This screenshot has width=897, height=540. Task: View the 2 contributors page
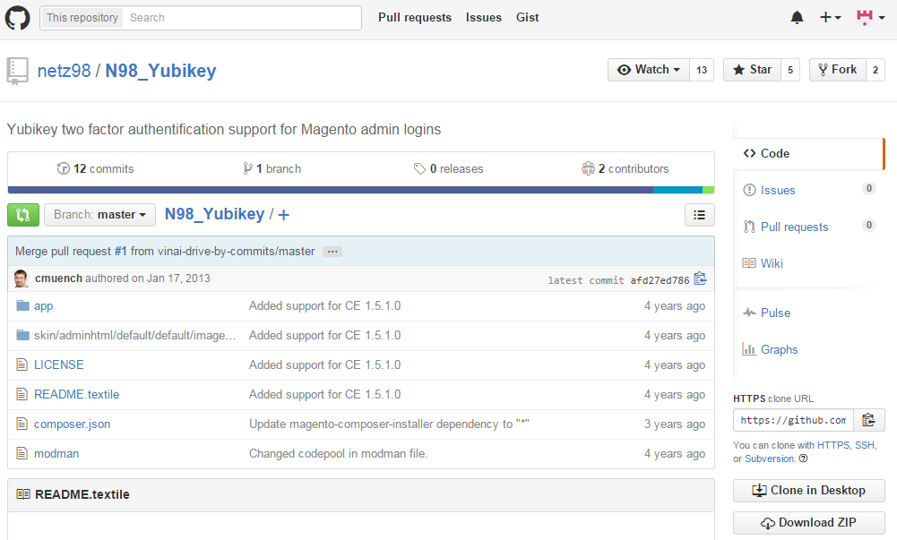tap(625, 168)
